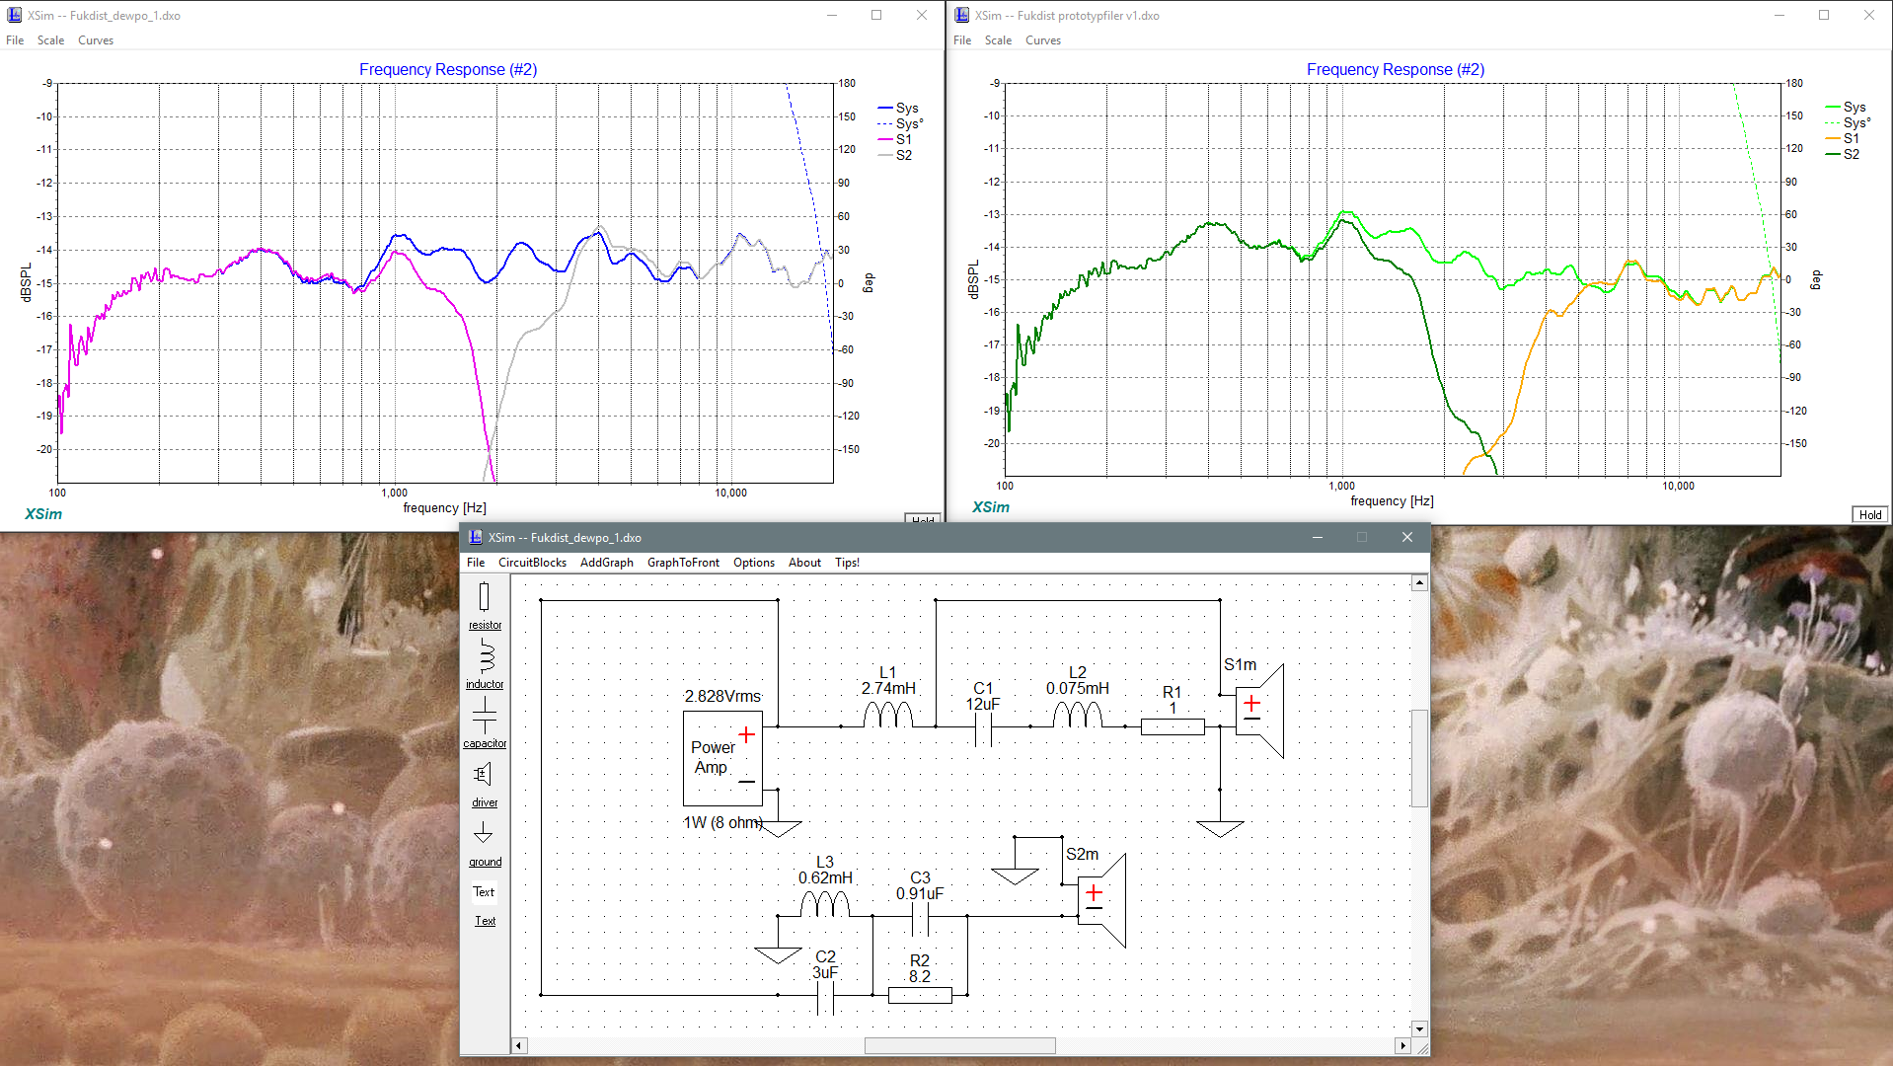1893x1066 pixels.
Task: Open Tips! menu
Action: pyautogui.click(x=847, y=563)
